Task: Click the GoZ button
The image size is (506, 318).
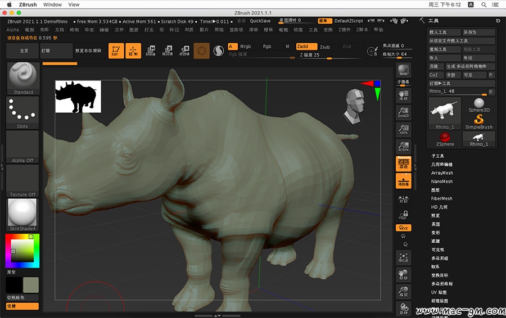Action: coord(436,75)
